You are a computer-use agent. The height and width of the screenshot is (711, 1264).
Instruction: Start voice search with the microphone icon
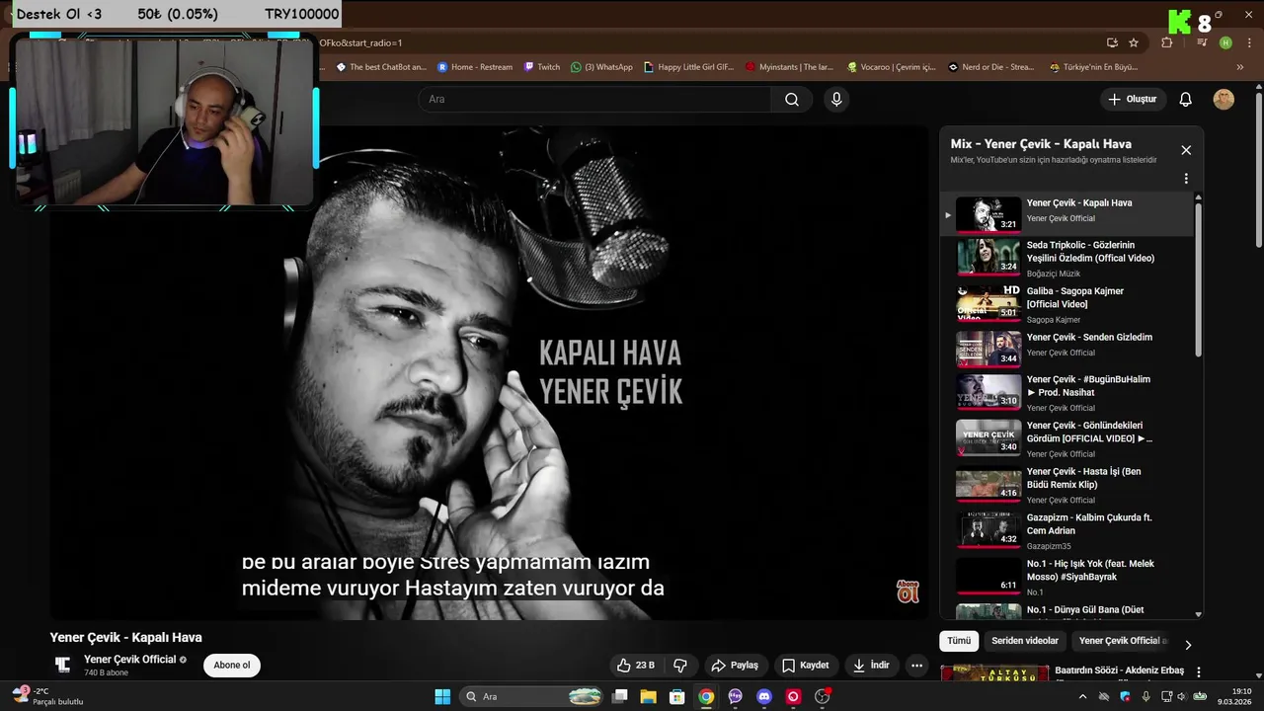point(836,99)
